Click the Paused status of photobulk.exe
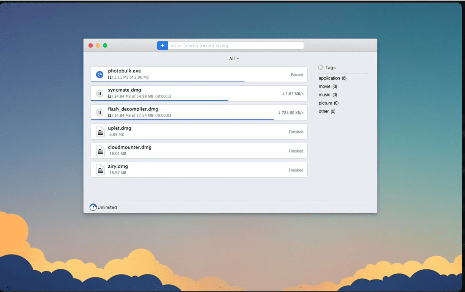The image size is (465, 292). (297, 75)
